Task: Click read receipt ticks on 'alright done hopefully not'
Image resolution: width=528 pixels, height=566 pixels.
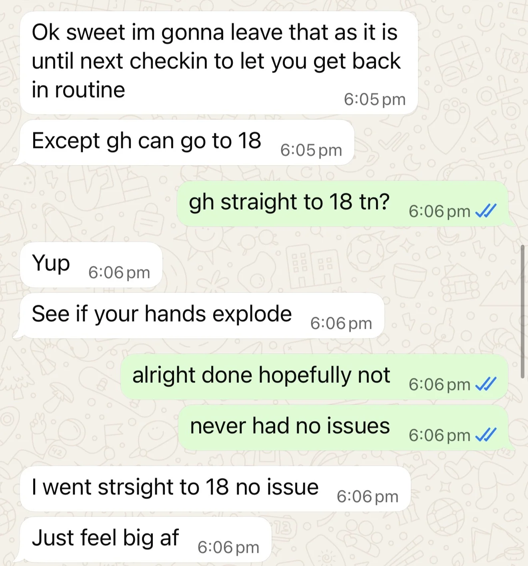Action: point(486,384)
